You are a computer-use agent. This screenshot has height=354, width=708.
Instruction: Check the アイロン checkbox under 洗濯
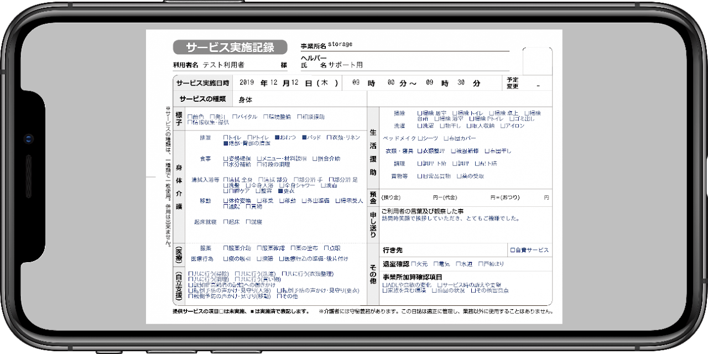(503, 126)
